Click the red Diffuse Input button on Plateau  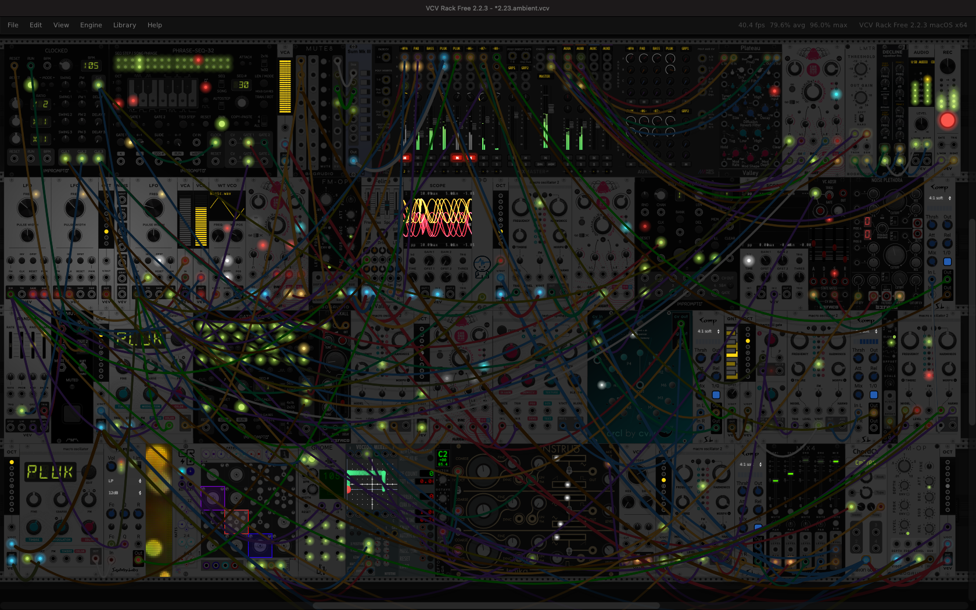point(774,91)
